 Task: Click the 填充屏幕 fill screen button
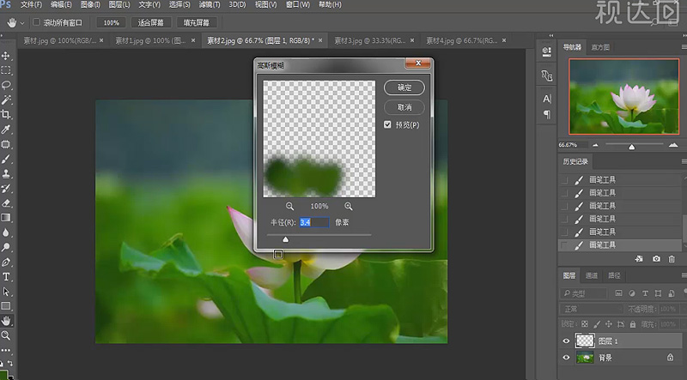[197, 23]
